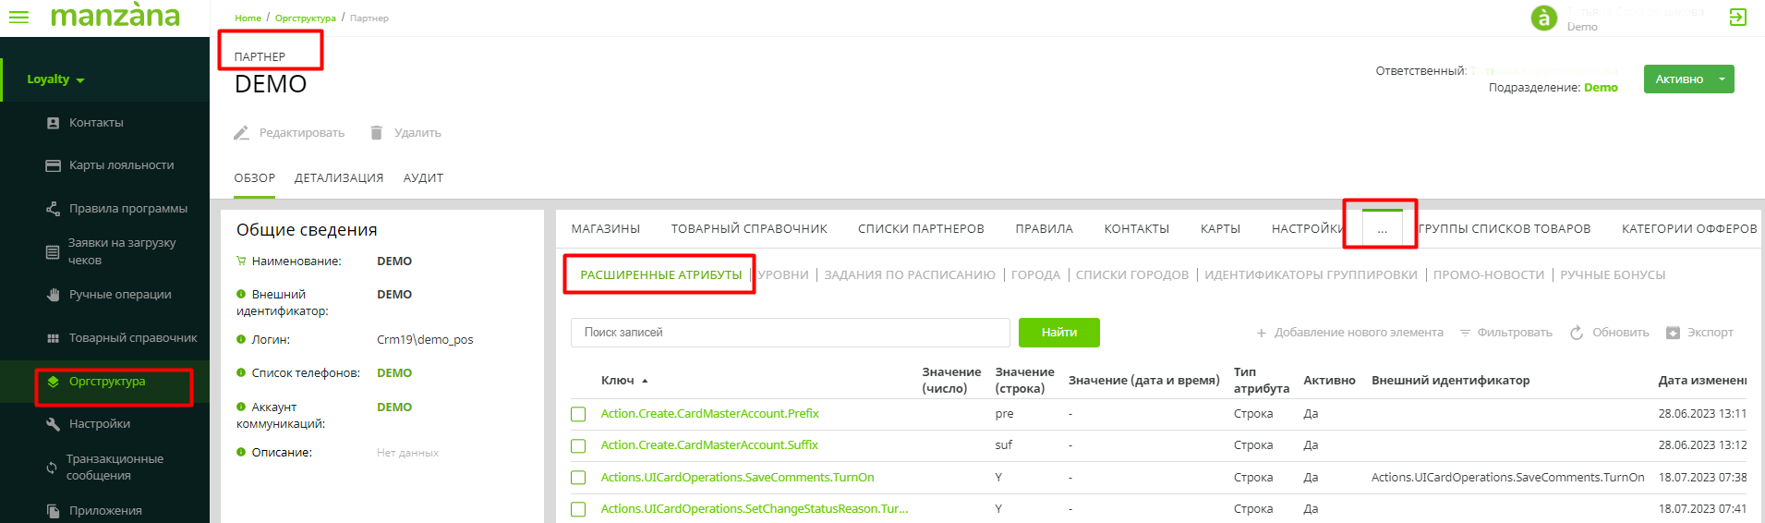1765x523 pixels.
Task: Check Action.Create.CardMasterAccount.Prefix row checkbox
Action: [578, 414]
